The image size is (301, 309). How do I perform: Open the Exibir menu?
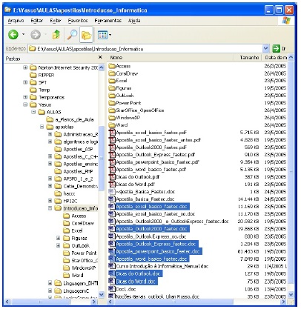click(x=56, y=21)
